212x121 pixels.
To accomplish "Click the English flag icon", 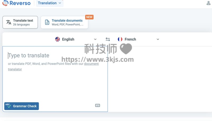I will [58, 39].
